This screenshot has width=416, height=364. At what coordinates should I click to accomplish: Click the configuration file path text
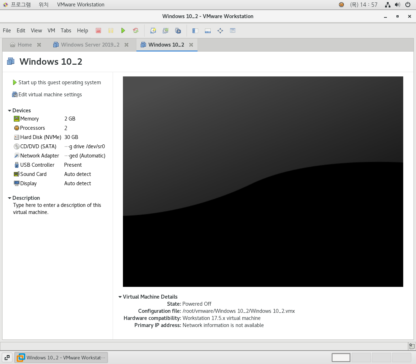[x=239, y=311]
